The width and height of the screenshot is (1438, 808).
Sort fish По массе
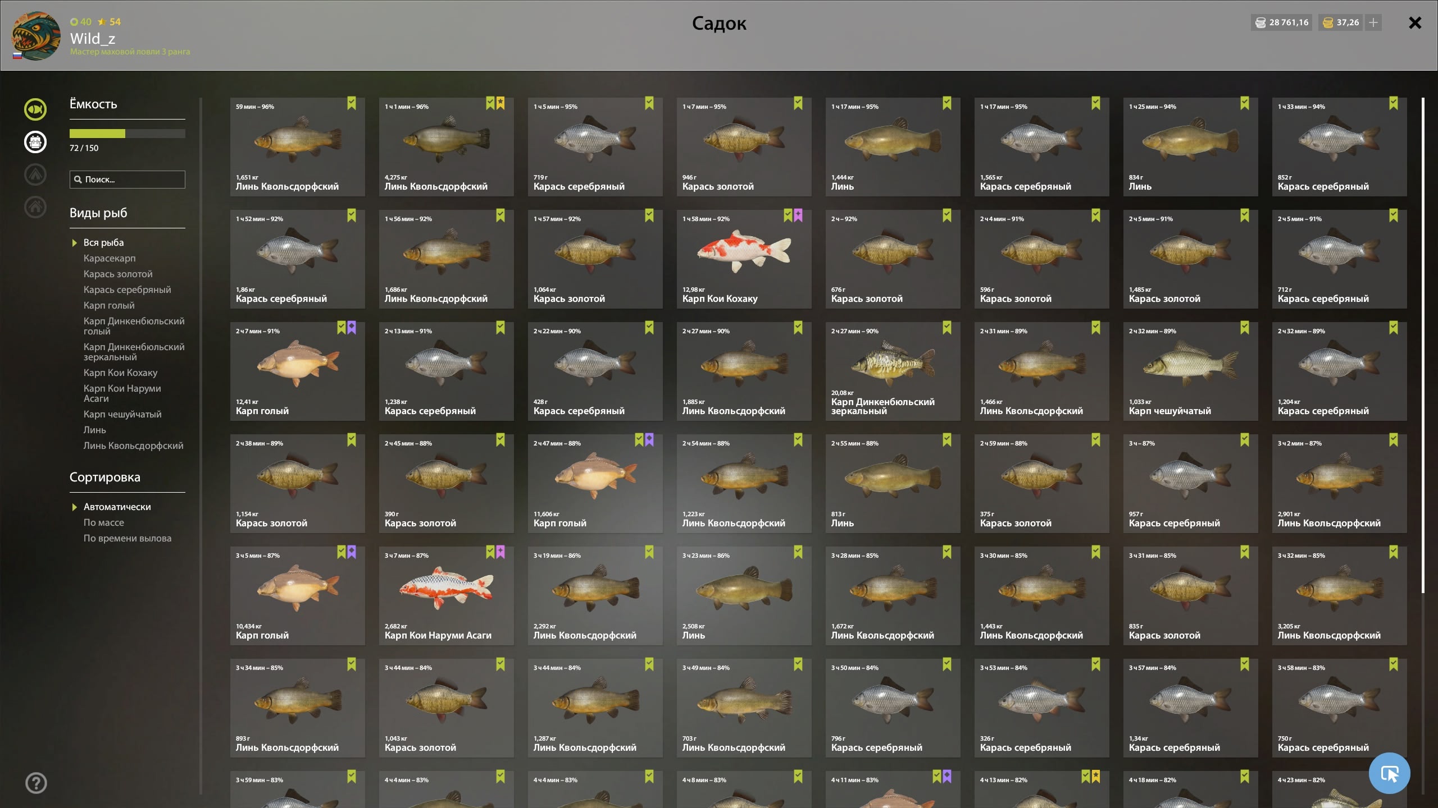104,522
